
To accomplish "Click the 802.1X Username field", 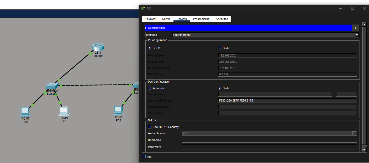I will [x=269, y=140].
